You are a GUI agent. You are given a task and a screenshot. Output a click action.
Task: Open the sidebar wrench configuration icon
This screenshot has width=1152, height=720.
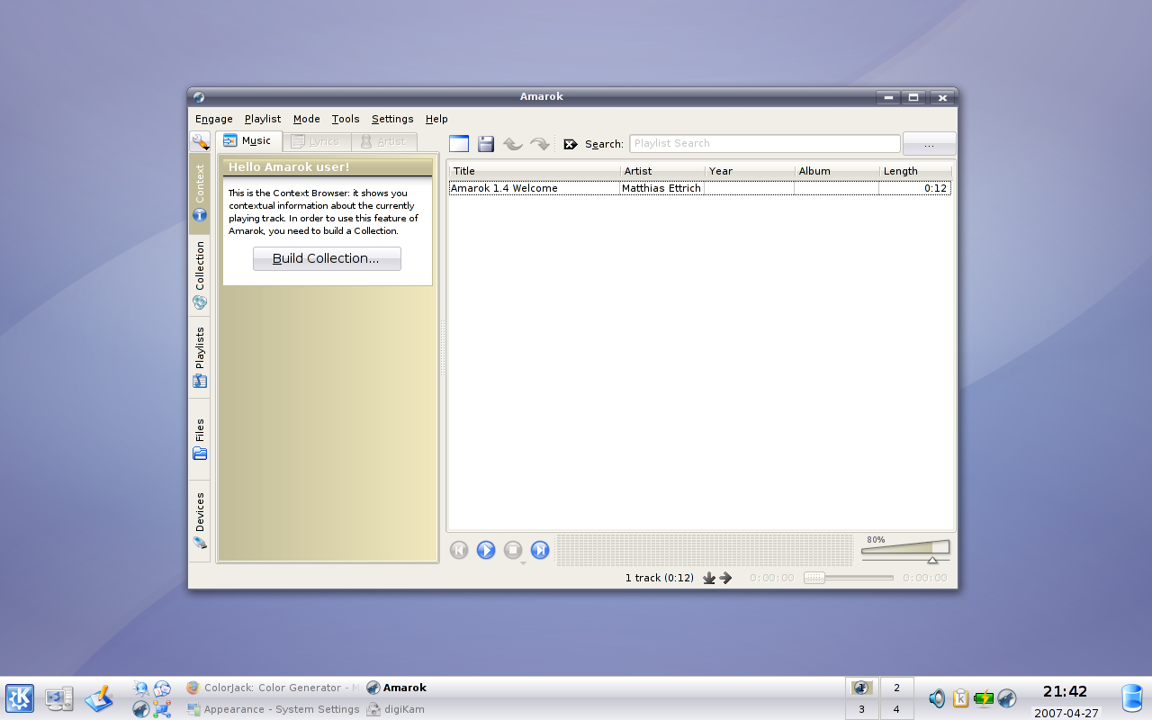coord(200,142)
